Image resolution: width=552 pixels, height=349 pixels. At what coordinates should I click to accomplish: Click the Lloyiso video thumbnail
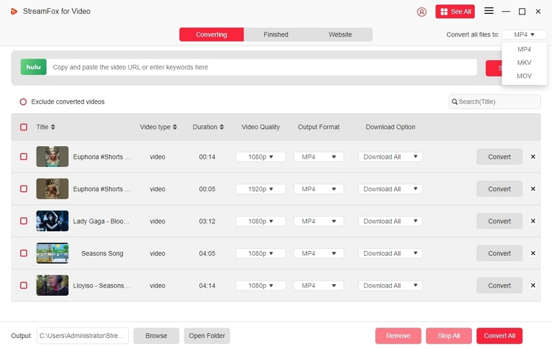coord(52,286)
